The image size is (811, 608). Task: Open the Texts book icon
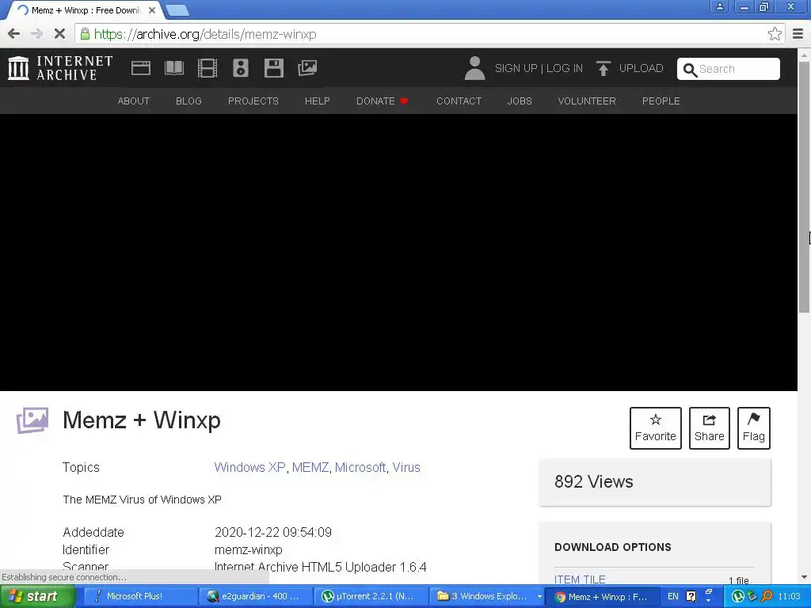(x=173, y=68)
